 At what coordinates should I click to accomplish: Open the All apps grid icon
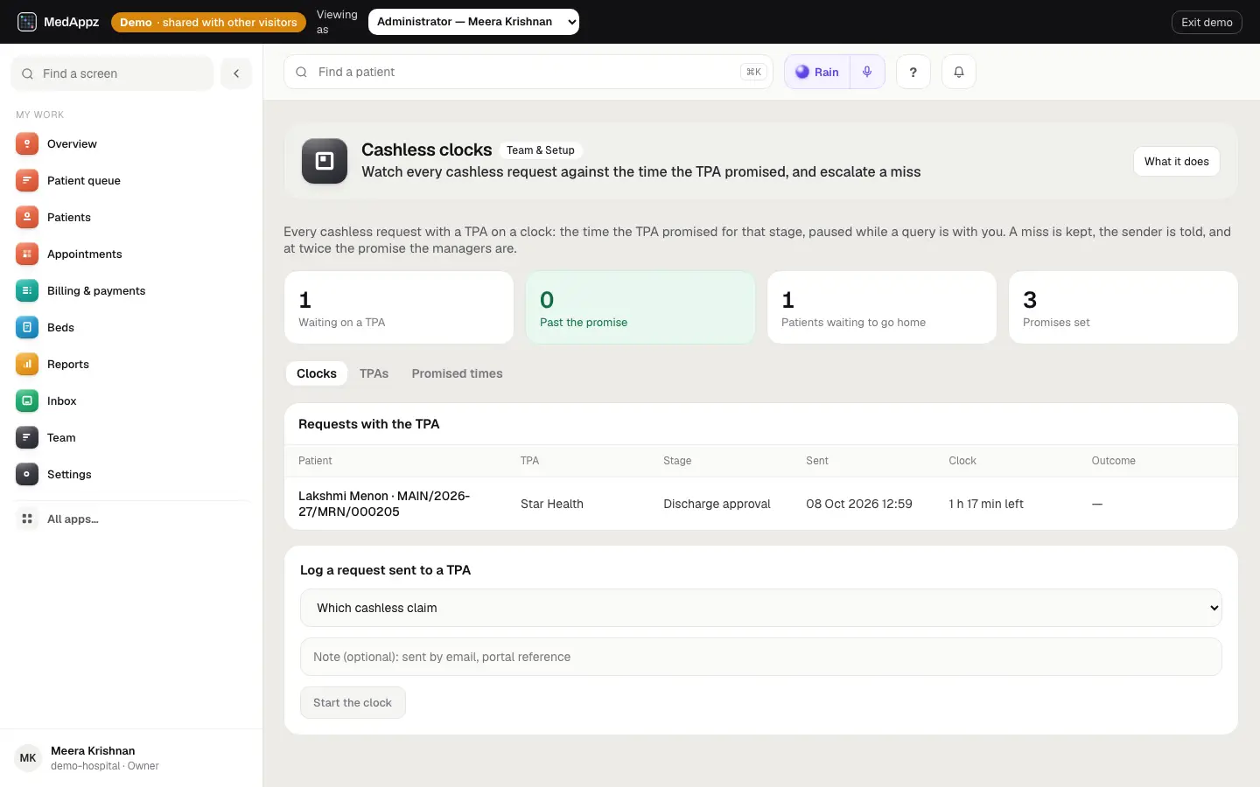[x=27, y=519]
